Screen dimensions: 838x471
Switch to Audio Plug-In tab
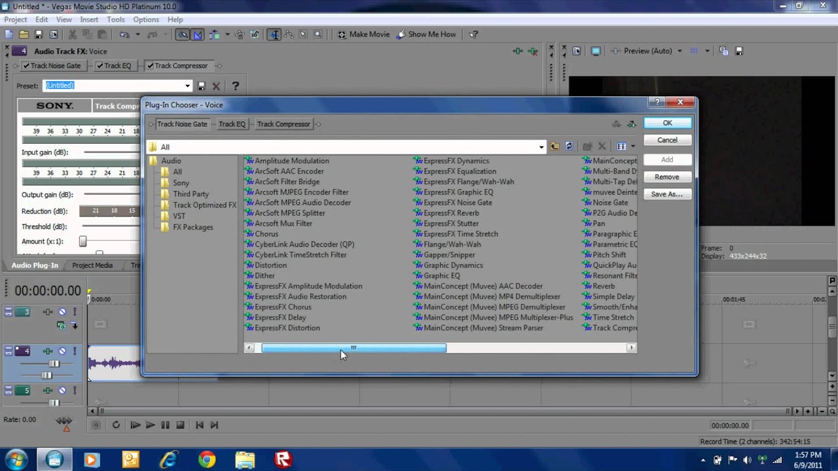coord(35,265)
